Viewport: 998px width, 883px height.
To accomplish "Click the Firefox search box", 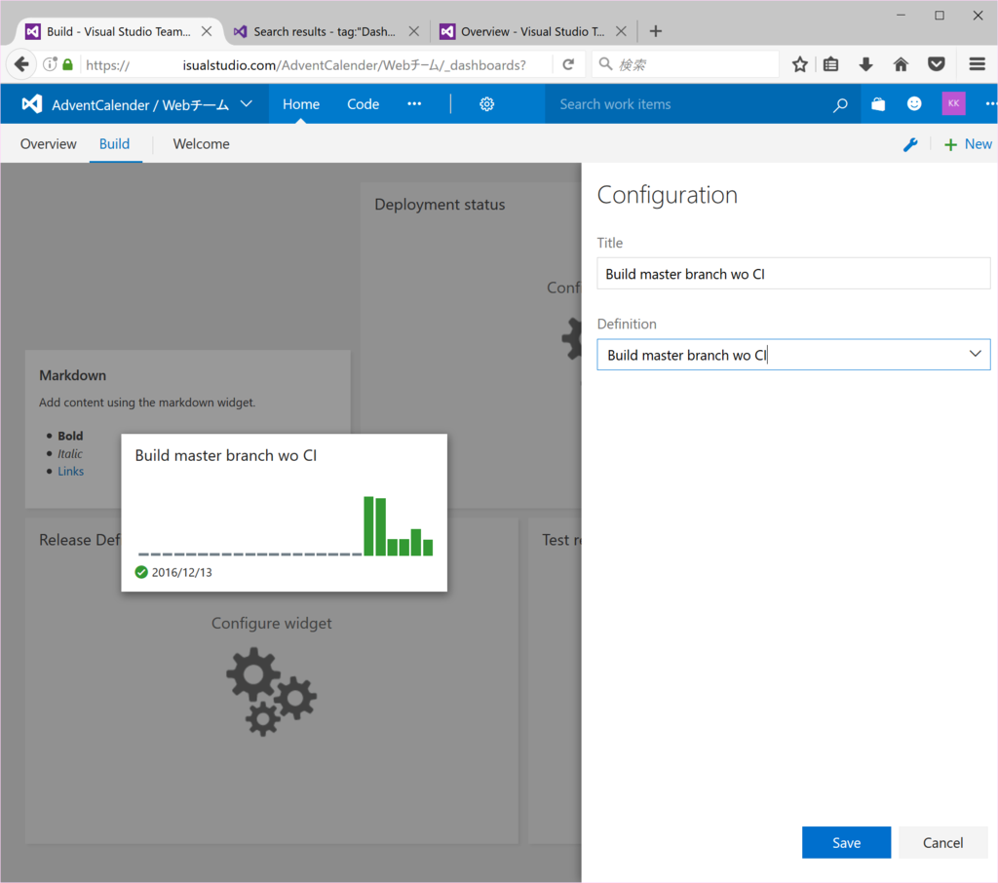I will click(686, 64).
